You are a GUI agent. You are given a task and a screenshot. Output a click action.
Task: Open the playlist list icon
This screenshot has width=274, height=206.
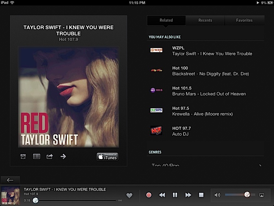point(36,157)
